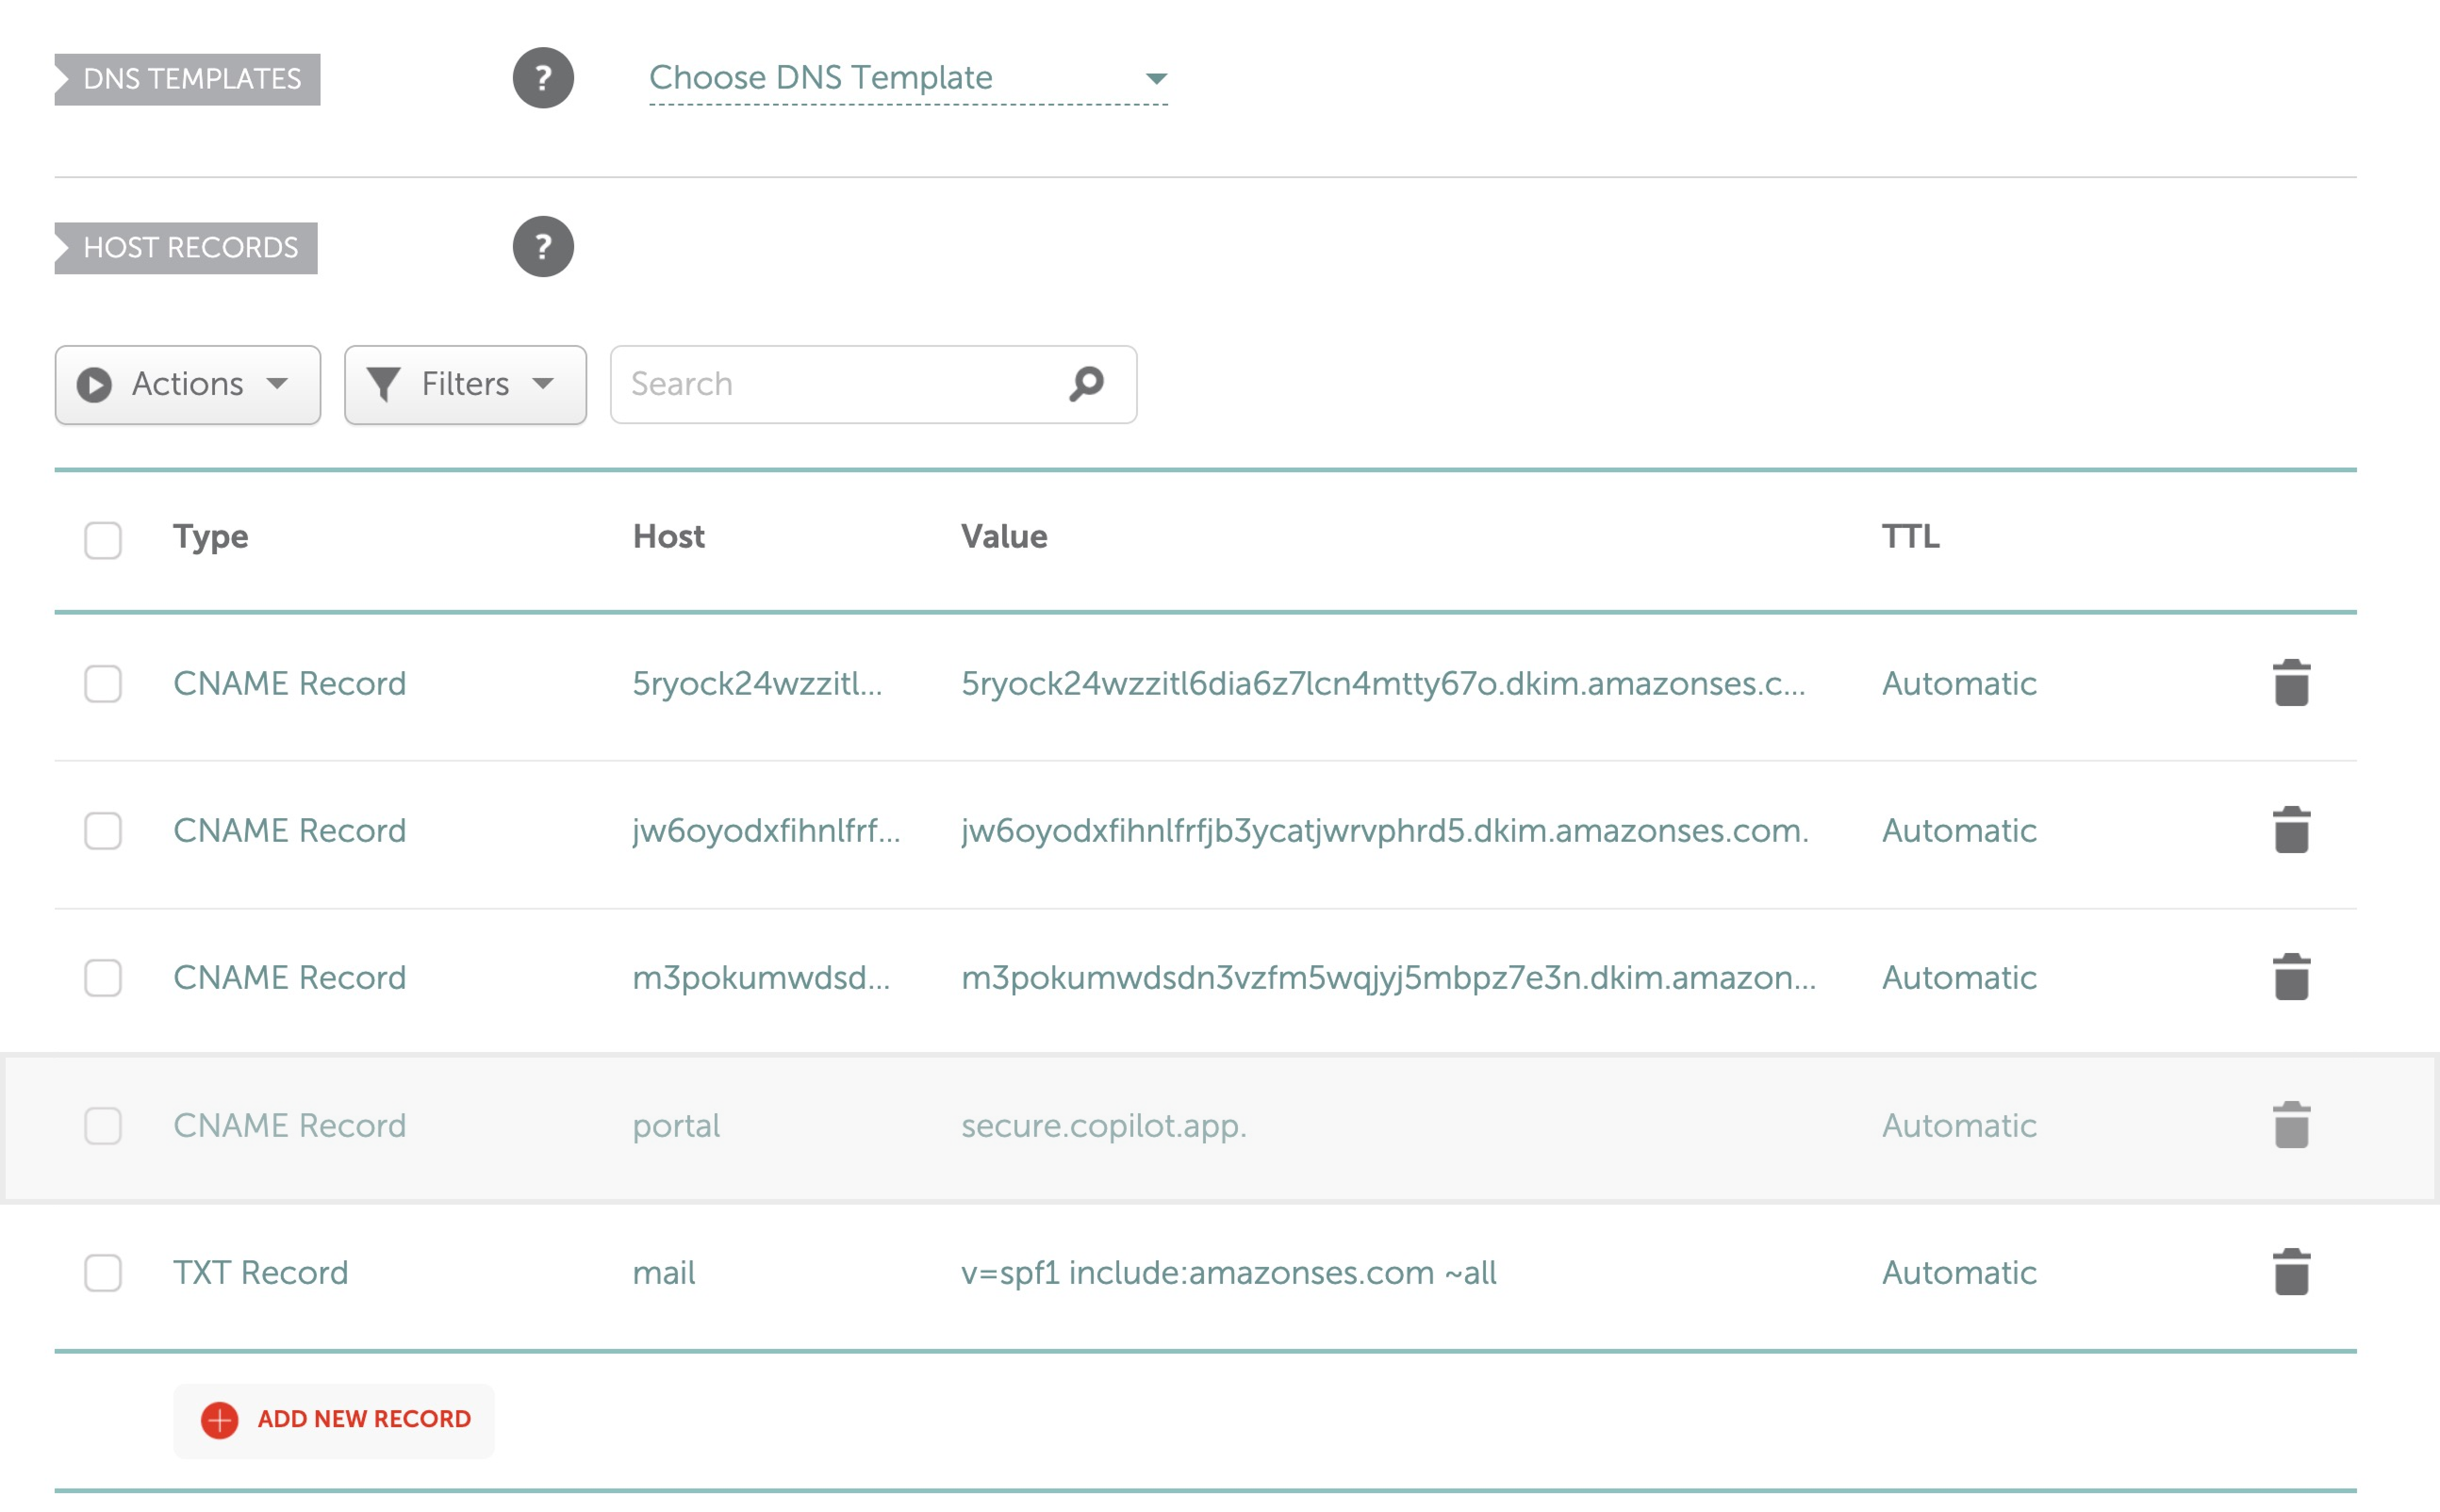Screen dimensions: 2440x1512
Task: Delete the jw6oyodxfihnlfrf CNAME record
Action: tap(2291, 830)
